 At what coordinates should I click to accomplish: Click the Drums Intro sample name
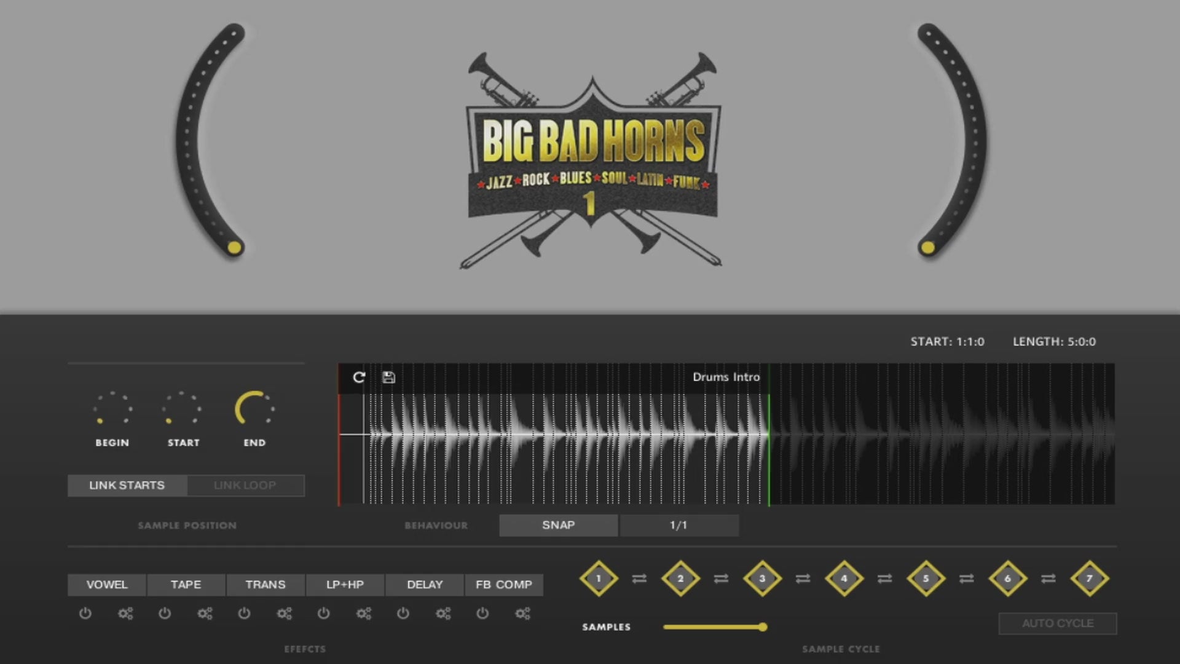pyautogui.click(x=726, y=377)
